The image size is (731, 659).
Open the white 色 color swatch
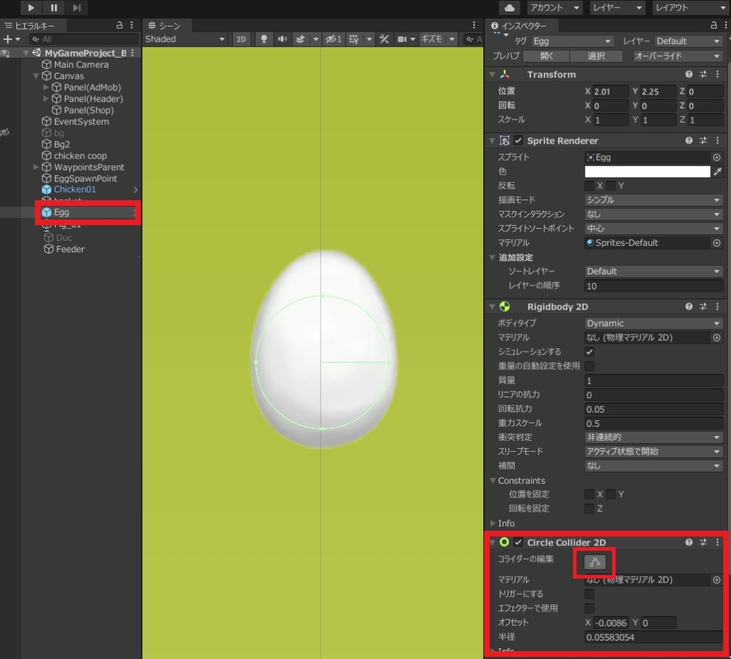pyautogui.click(x=647, y=172)
